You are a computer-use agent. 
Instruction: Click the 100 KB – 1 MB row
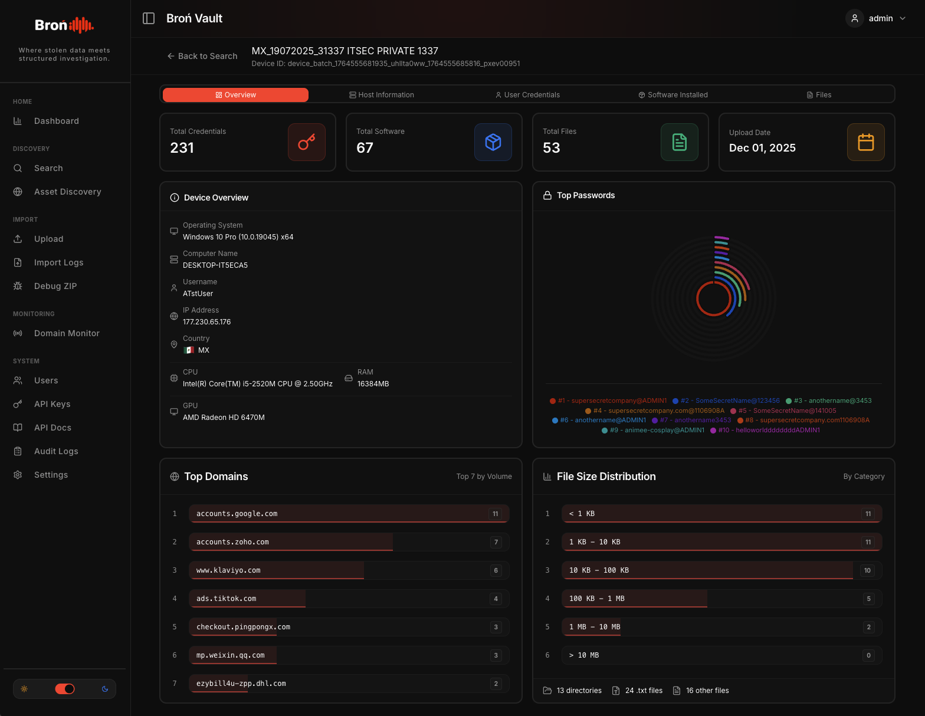(x=722, y=599)
